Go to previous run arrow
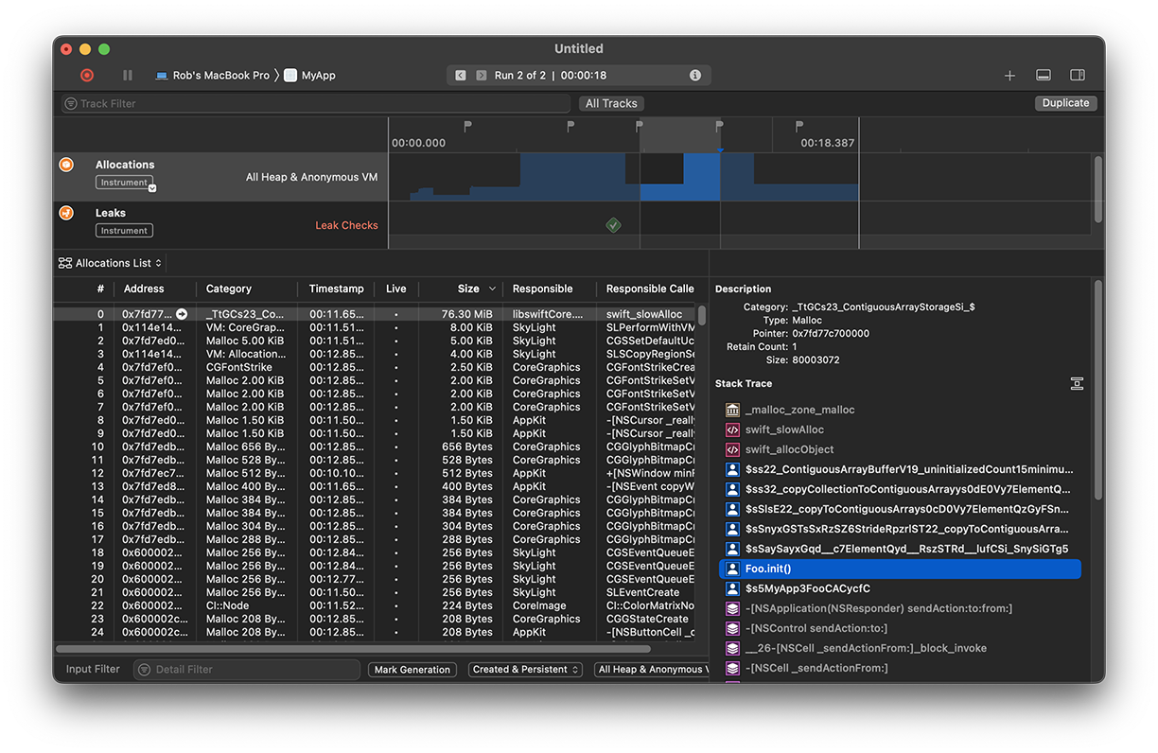The image size is (1158, 753). [461, 75]
